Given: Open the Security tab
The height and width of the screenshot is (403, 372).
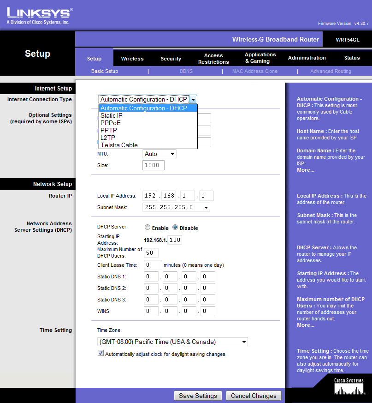Looking at the screenshot, I should click(x=171, y=59).
